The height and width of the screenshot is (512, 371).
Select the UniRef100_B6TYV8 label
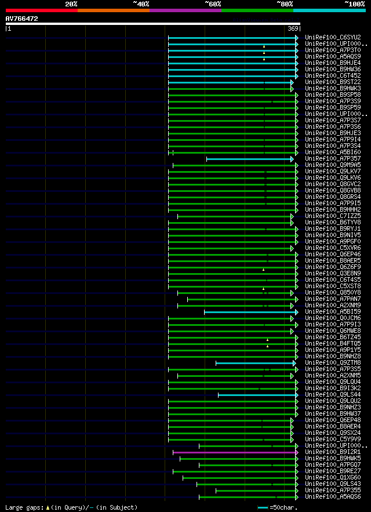click(333, 222)
